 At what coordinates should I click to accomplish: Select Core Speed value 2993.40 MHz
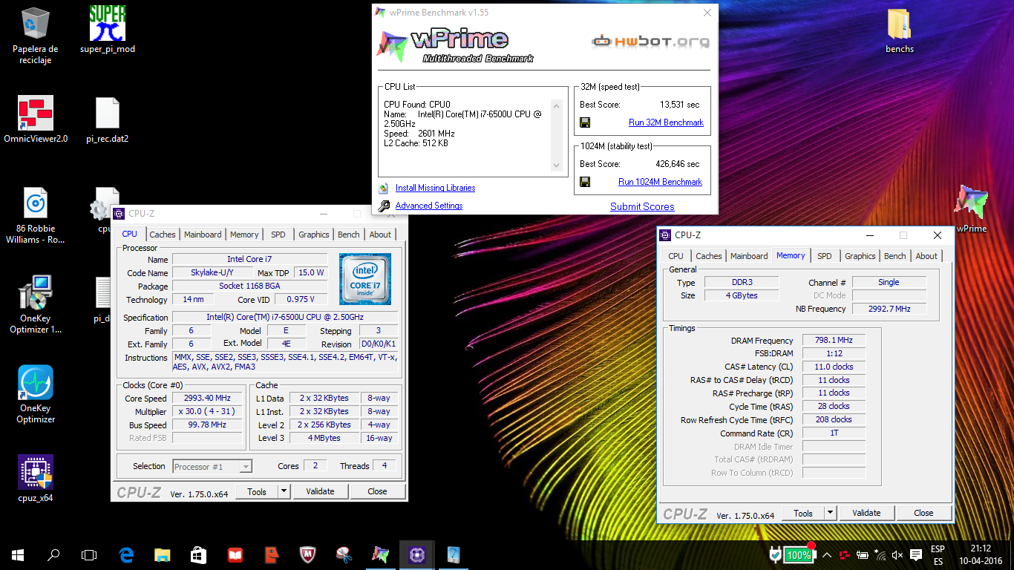click(207, 399)
